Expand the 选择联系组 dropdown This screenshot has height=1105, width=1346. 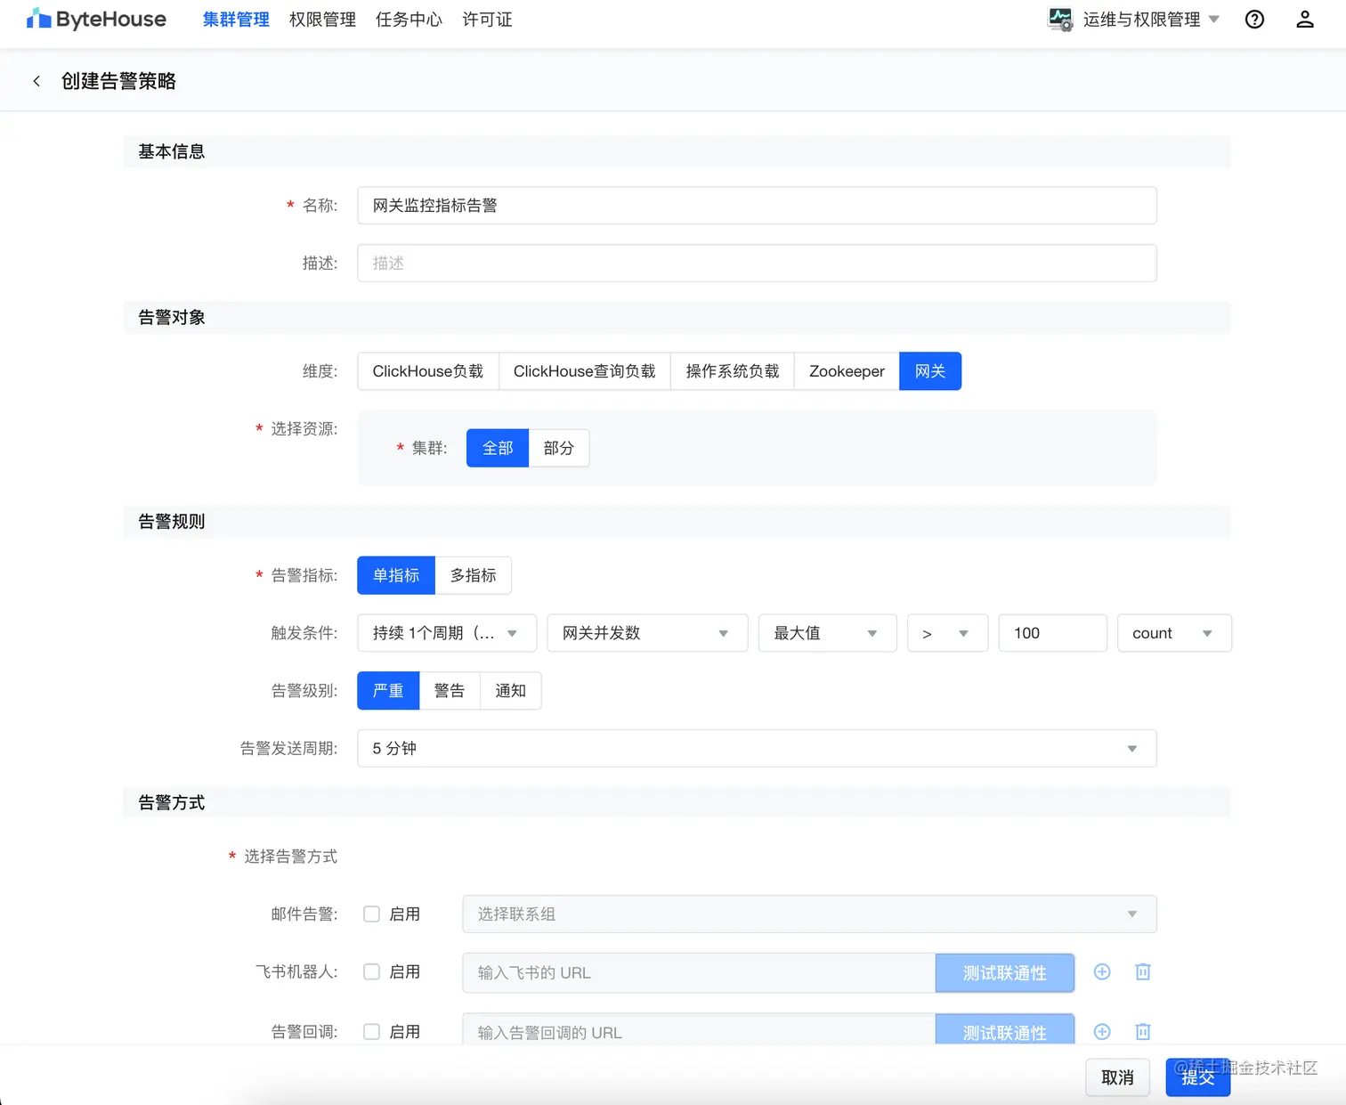click(1132, 914)
